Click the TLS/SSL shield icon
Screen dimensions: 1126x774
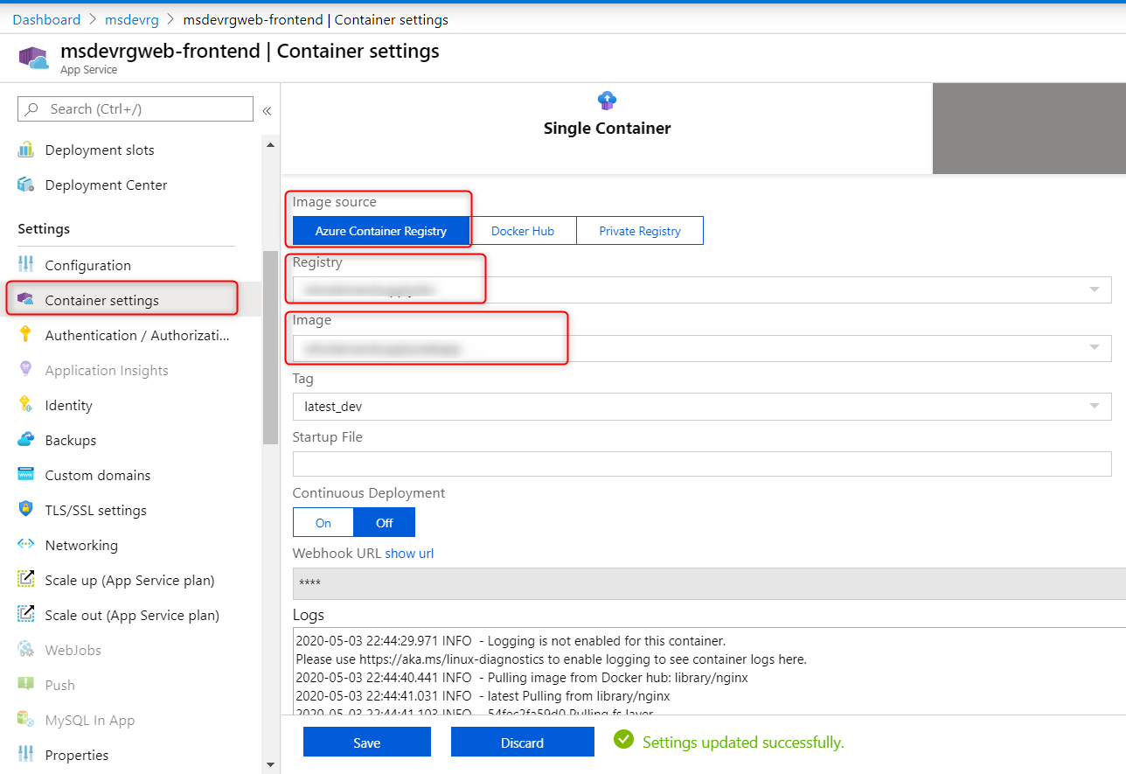[x=26, y=510]
